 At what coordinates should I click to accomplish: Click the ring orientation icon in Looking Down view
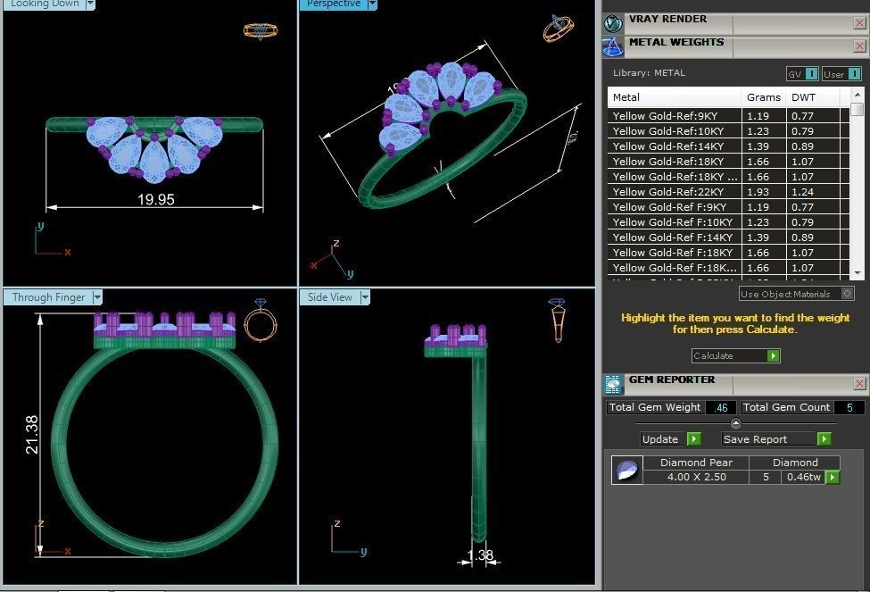pyautogui.click(x=261, y=30)
